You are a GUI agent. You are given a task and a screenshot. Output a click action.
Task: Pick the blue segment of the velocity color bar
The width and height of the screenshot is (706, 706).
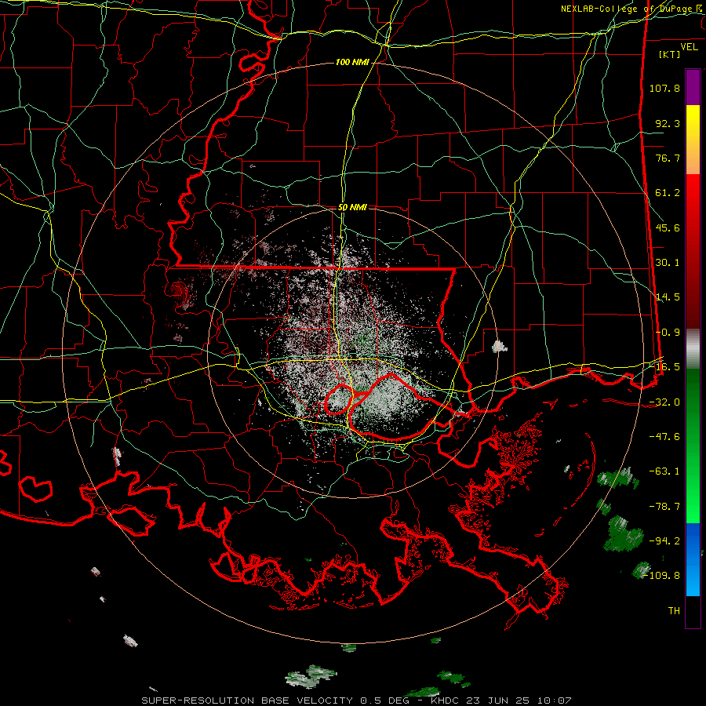(x=693, y=559)
